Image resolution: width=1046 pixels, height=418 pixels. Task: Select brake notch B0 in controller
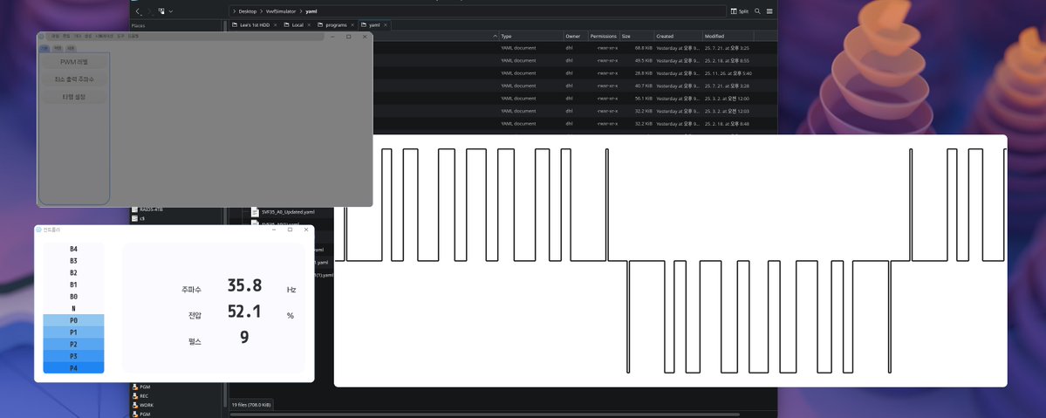click(73, 297)
